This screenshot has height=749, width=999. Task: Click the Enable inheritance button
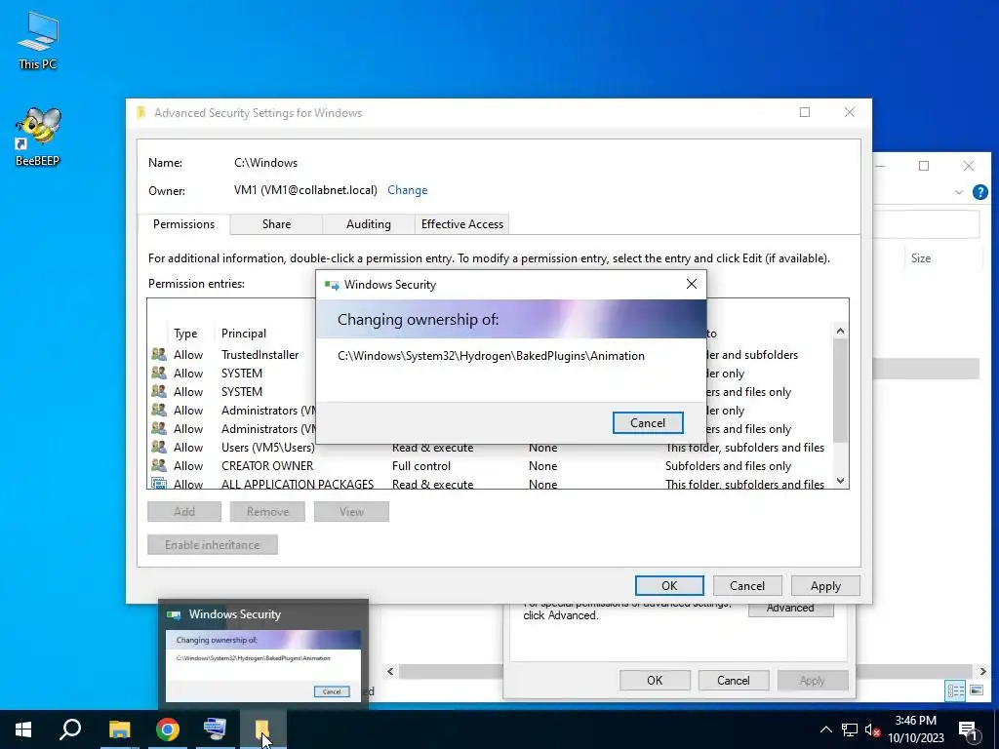212,544
